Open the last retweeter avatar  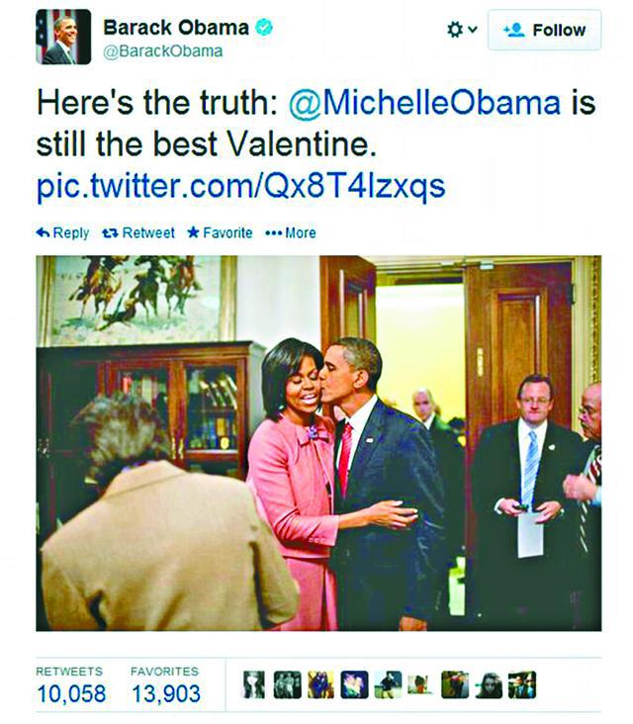[522, 684]
